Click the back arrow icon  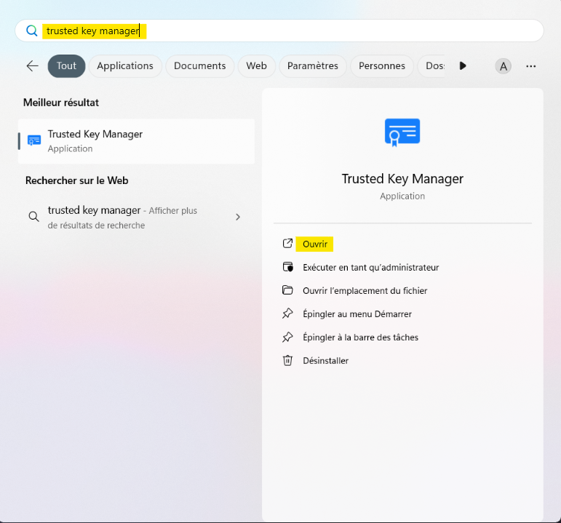[32, 66]
